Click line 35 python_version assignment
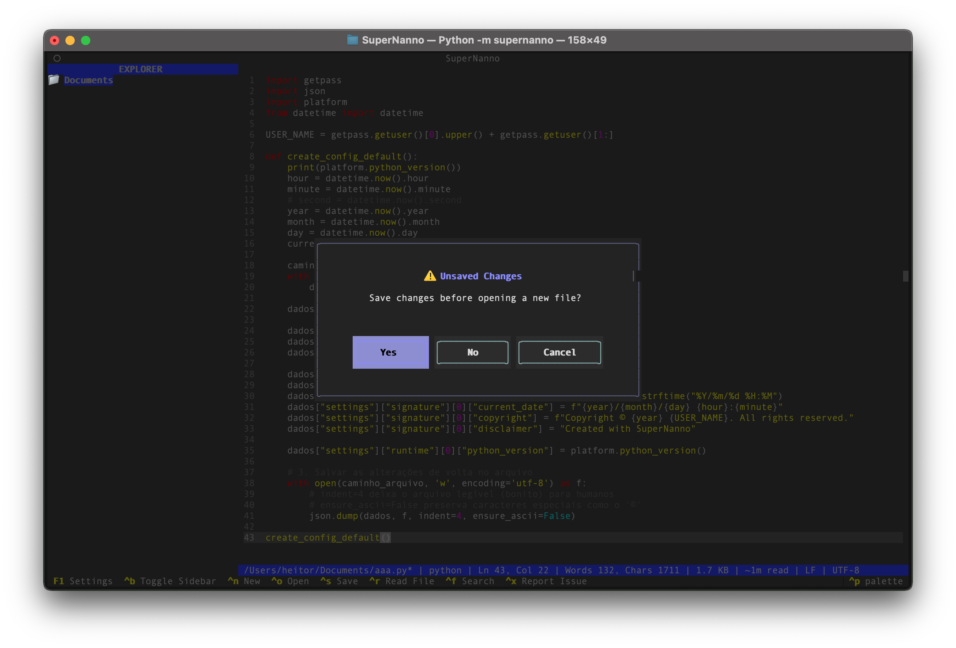The height and width of the screenshot is (648, 956). (497, 450)
